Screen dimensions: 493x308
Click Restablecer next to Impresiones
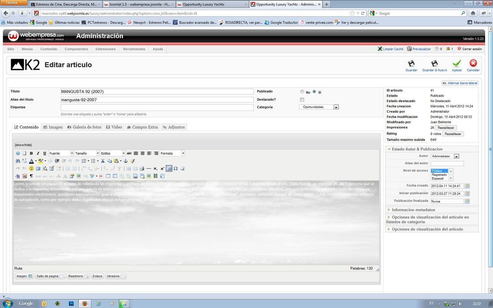[x=445, y=128]
